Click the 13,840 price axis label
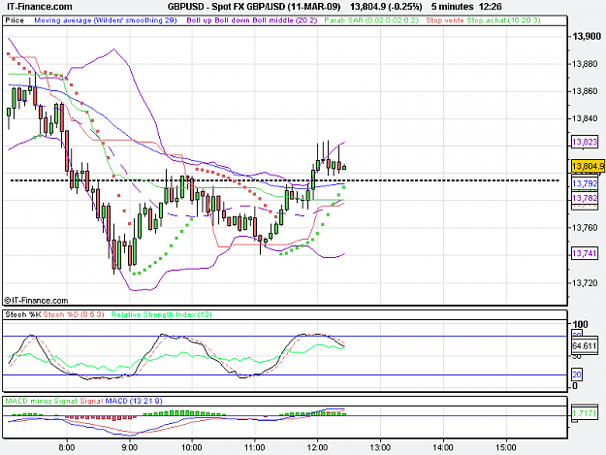The height and width of the screenshot is (455, 606). coord(585,118)
